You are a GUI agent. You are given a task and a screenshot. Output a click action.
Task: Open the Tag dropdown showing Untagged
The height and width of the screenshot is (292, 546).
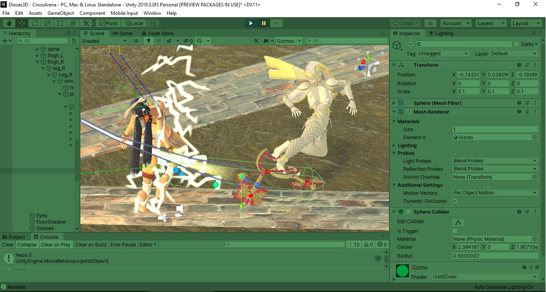point(443,54)
